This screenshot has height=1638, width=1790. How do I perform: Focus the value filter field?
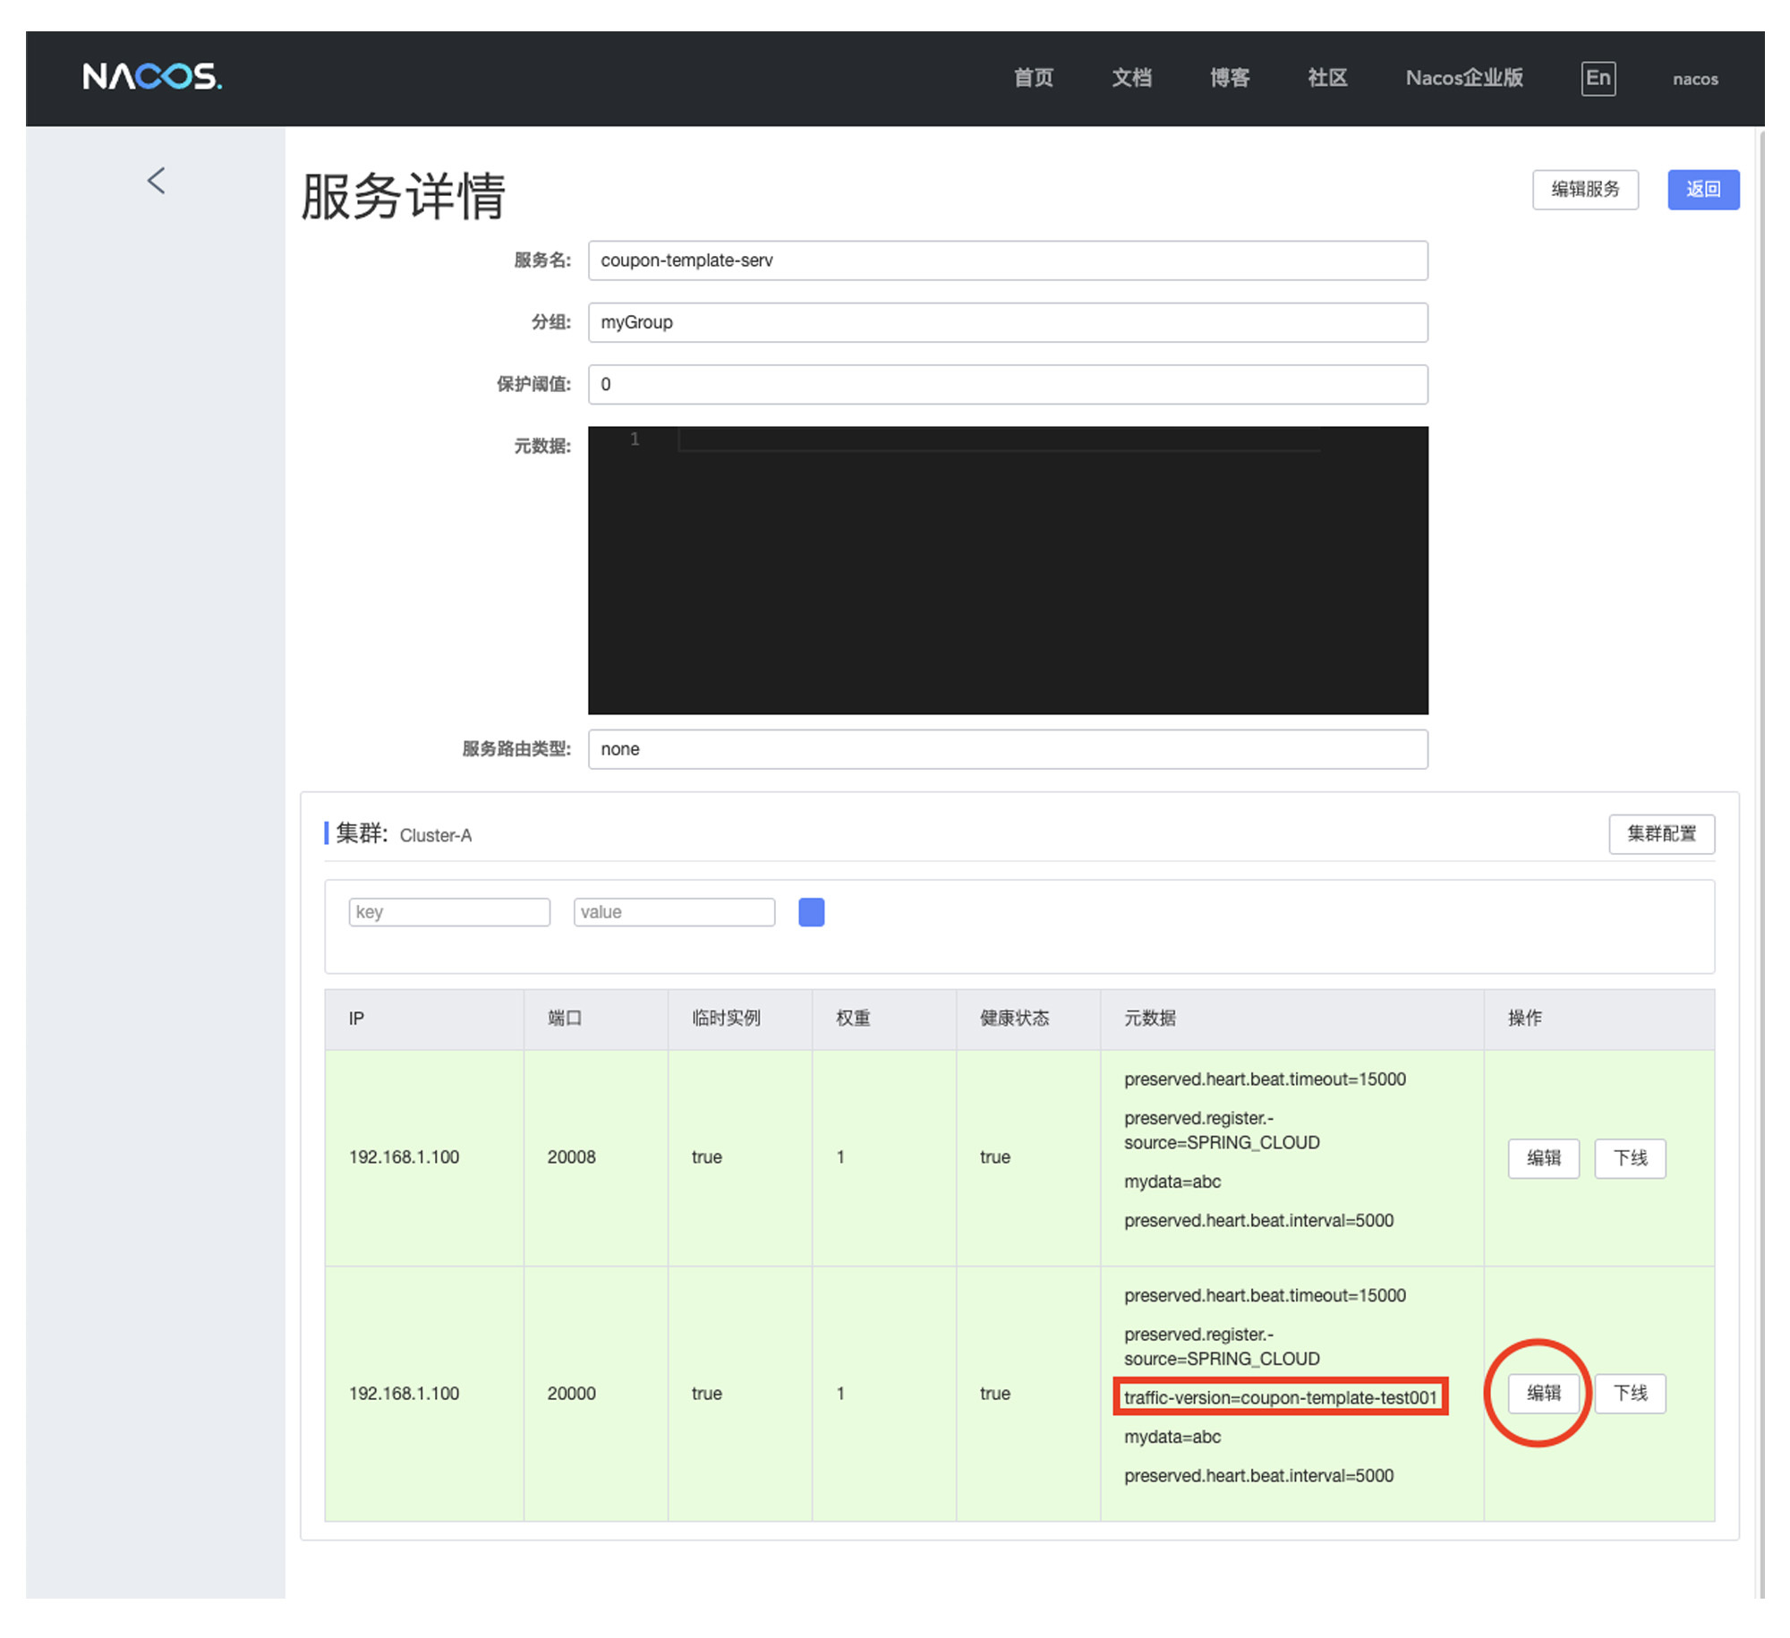pyautogui.click(x=674, y=912)
